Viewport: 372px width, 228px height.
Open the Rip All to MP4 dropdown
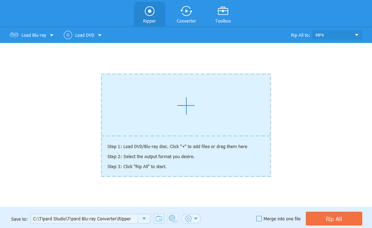[337, 35]
